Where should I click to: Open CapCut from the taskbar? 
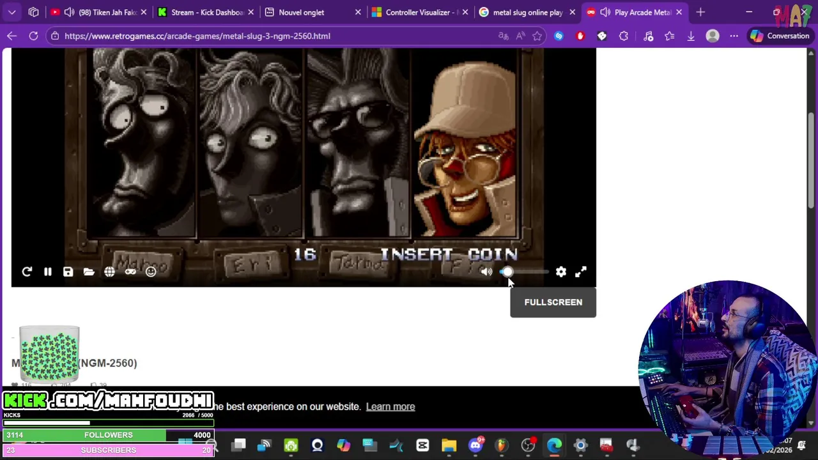(422, 445)
